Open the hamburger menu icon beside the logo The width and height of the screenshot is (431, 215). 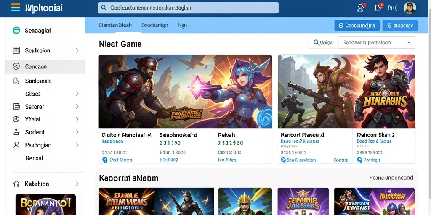pos(16,8)
